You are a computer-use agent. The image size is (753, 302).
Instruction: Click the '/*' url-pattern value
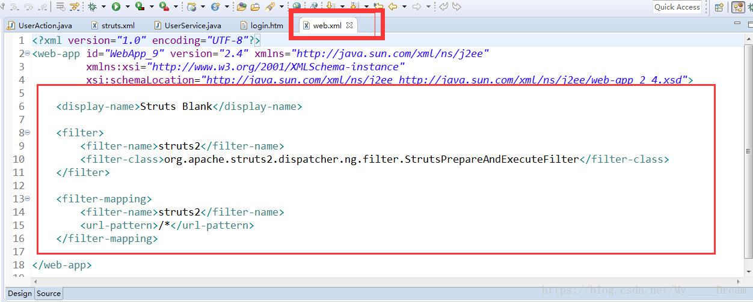tap(164, 225)
